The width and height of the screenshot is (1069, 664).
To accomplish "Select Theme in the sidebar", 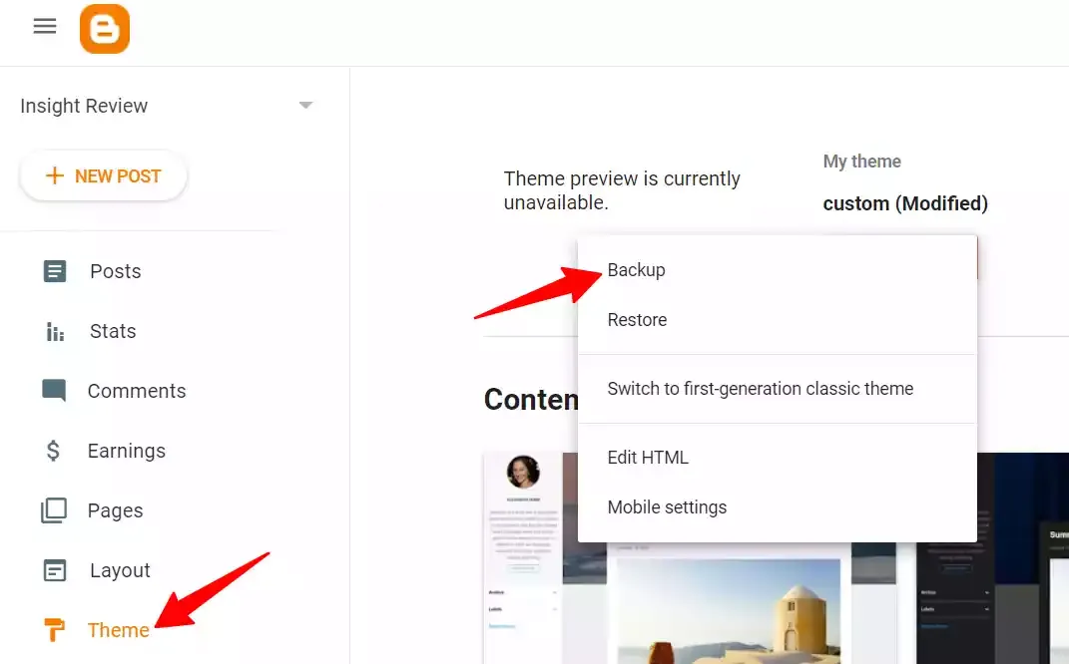I will pos(118,630).
